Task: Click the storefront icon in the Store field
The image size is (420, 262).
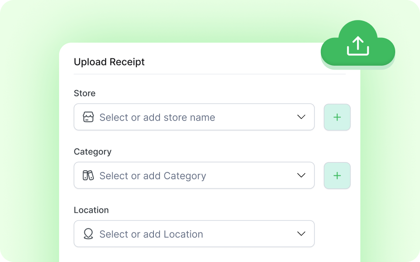Action: [x=88, y=117]
